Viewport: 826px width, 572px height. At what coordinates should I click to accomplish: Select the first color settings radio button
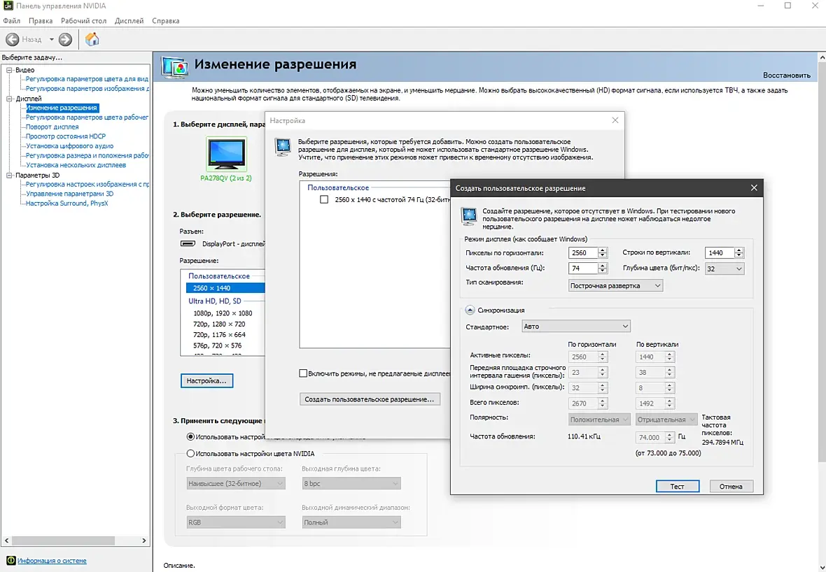coord(190,436)
